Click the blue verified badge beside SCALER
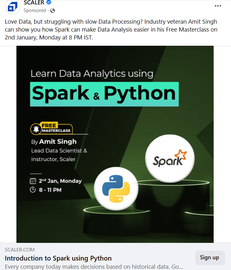Screen dimensions: 231x270 click(x=49, y=2)
